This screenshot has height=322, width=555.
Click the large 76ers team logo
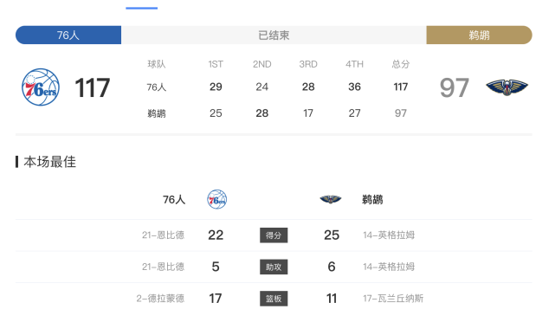click(41, 87)
